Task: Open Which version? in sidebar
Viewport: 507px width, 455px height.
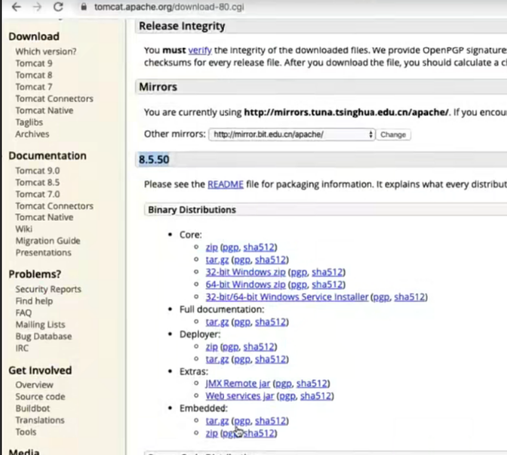Action: pyautogui.click(x=46, y=52)
